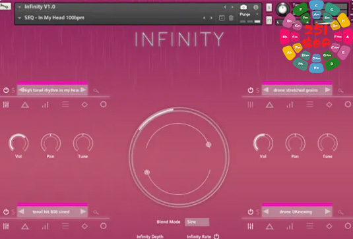Go to previous snapshot before SEQ - In My Head

[204, 18]
